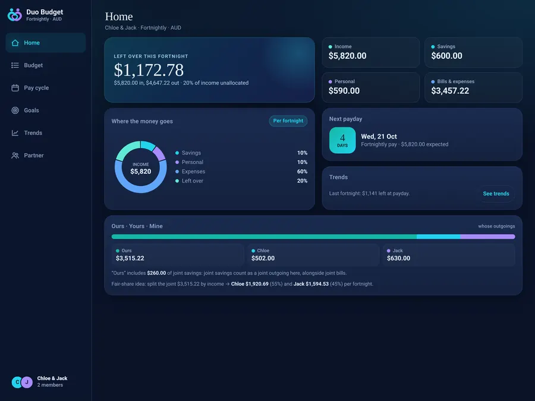The height and width of the screenshot is (401, 535).
Task: Click the Expenses 60% legend row
Action: (x=241, y=172)
